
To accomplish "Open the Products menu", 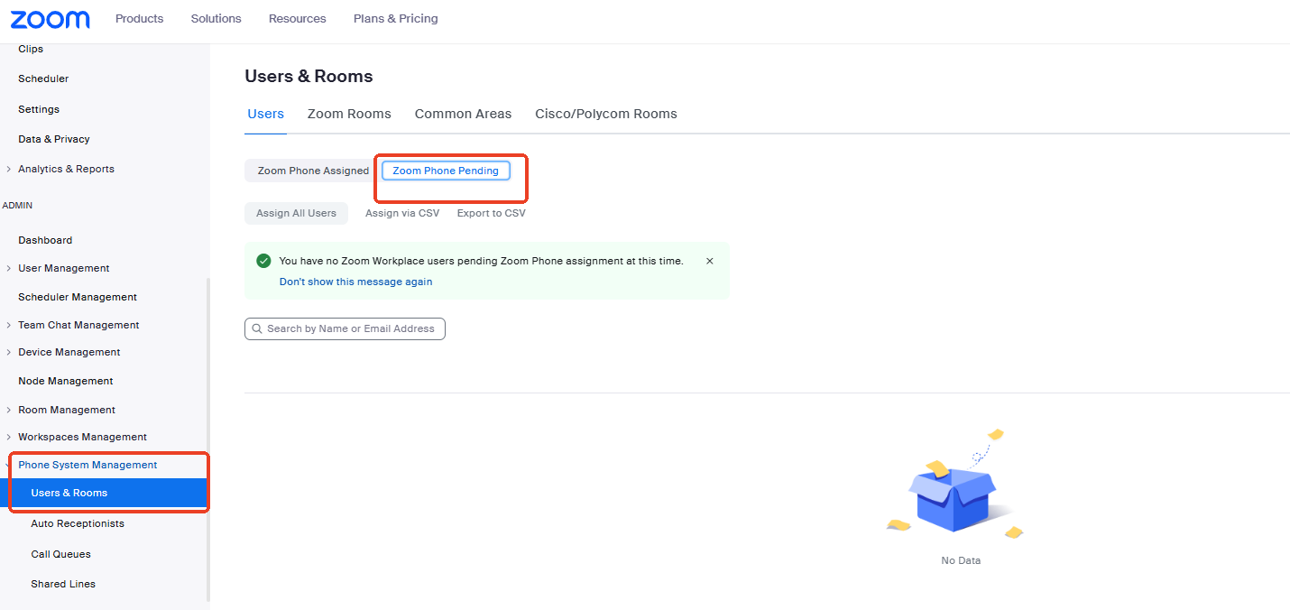I will coord(140,19).
